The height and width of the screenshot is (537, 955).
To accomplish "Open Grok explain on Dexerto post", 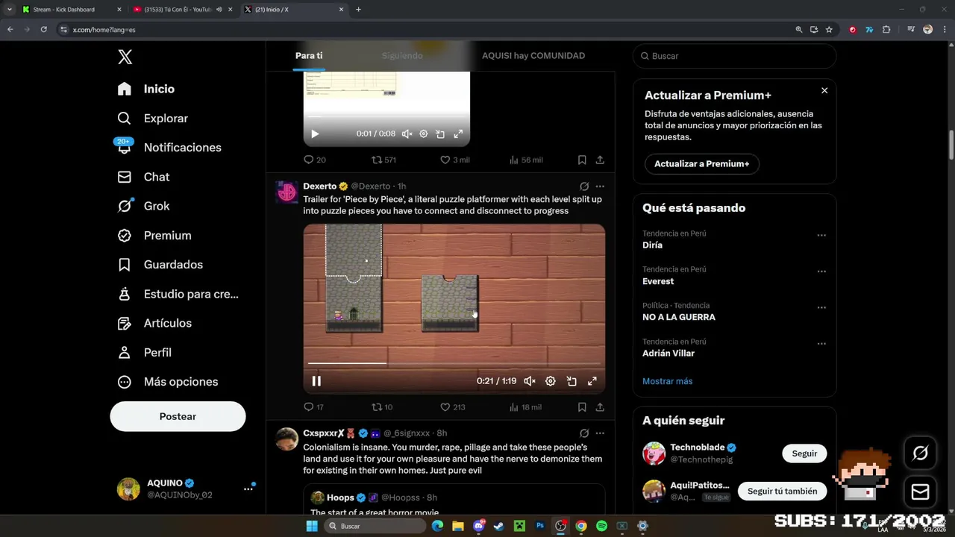I will point(584,186).
